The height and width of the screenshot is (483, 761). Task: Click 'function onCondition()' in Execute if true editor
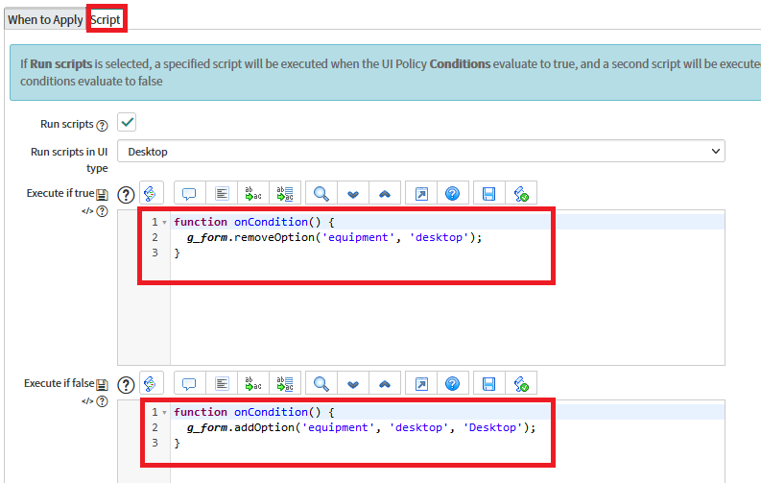click(247, 222)
